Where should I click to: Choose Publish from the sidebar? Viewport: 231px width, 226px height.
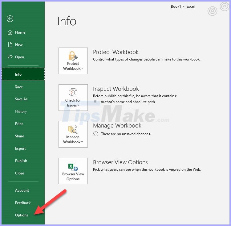tap(21, 161)
